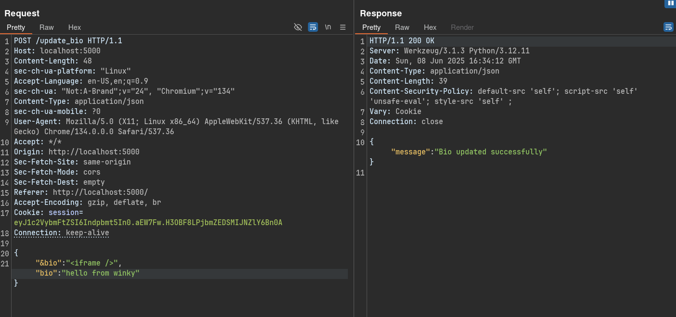This screenshot has width=676, height=317.
Task: Switch to the Request Raw tab
Action: [47, 27]
